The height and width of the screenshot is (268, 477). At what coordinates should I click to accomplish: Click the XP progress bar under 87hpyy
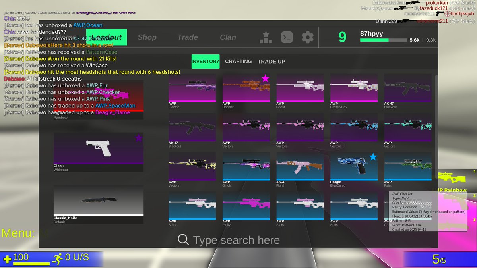point(383,40)
